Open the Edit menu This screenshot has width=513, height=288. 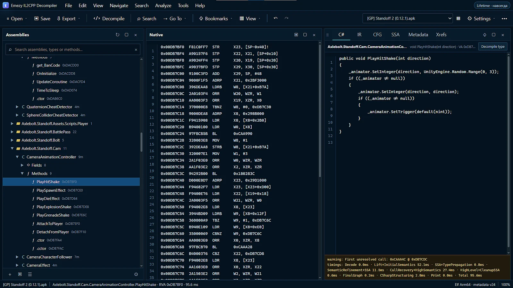[x=82, y=5]
